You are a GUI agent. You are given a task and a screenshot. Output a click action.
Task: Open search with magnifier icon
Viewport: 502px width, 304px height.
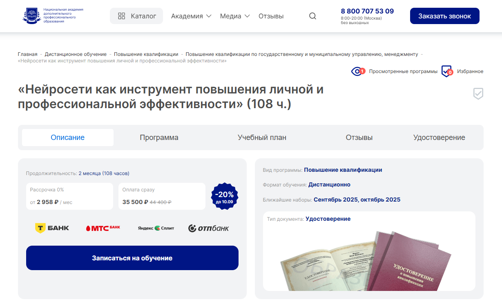pyautogui.click(x=312, y=16)
